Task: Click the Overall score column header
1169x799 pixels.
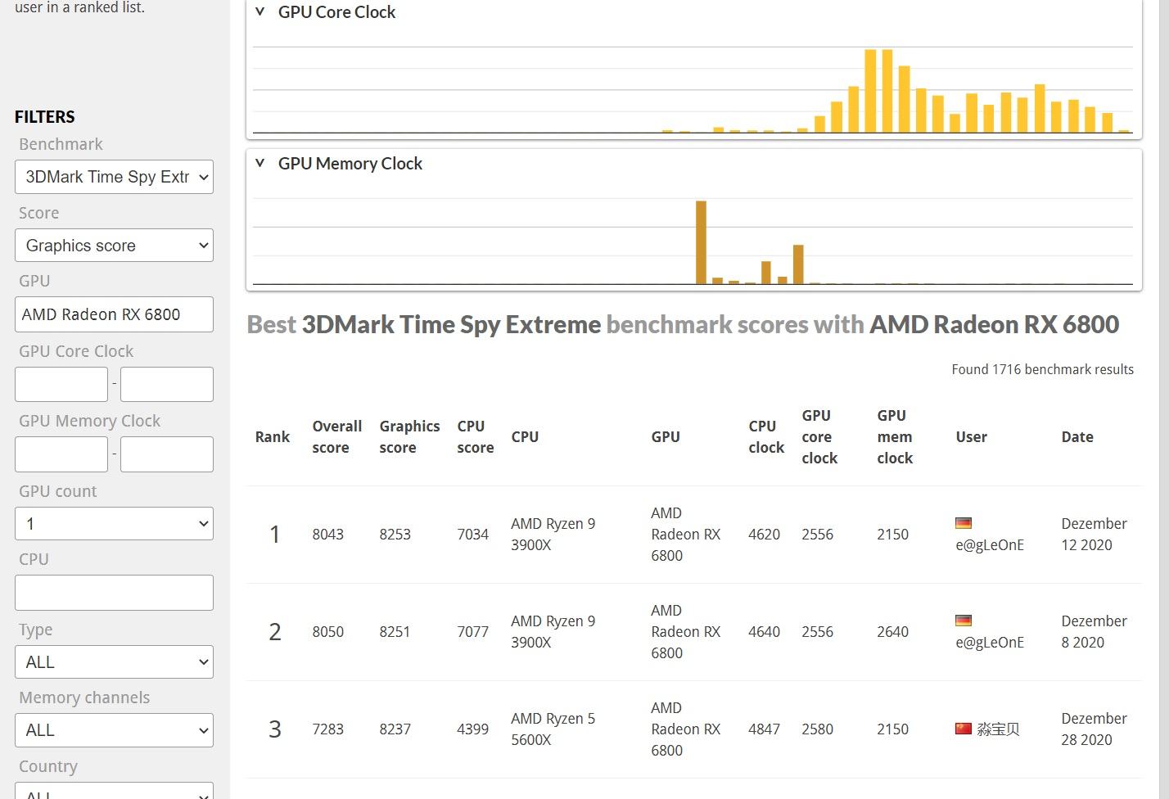Action: [x=336, y=437]
